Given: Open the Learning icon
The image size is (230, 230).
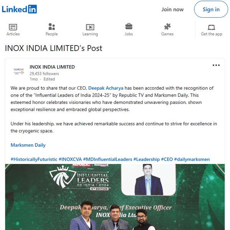Looking at the screenshot, I should (x=90, y=27).
